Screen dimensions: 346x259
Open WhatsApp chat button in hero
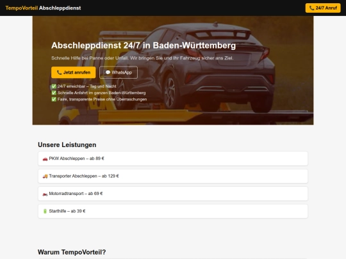coord(119,72)
